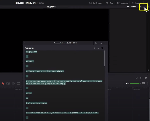Open the Metadata panel
Viewport: 150px width, 121px height.
tap(122, 3)
